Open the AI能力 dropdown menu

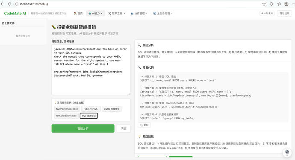click(x=96, y=13)
